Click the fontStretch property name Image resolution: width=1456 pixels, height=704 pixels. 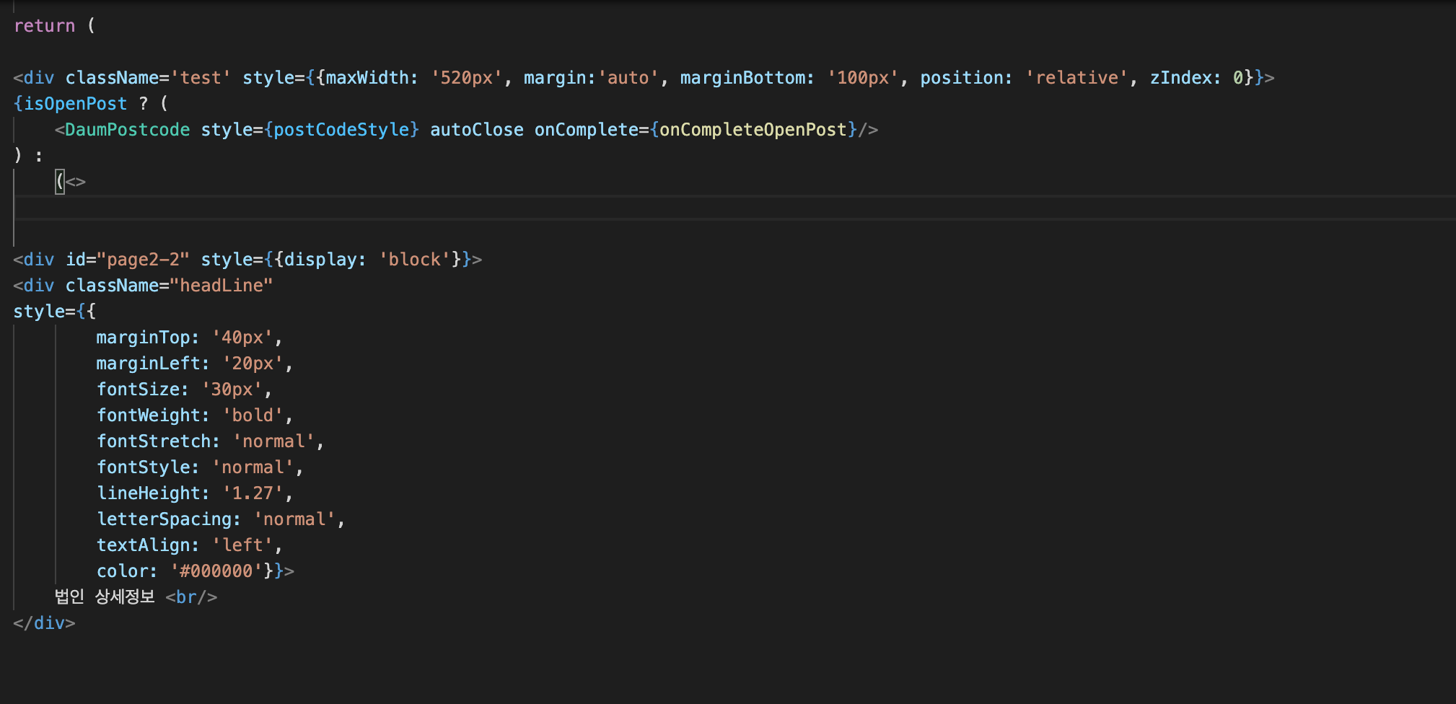pos(153,441)
